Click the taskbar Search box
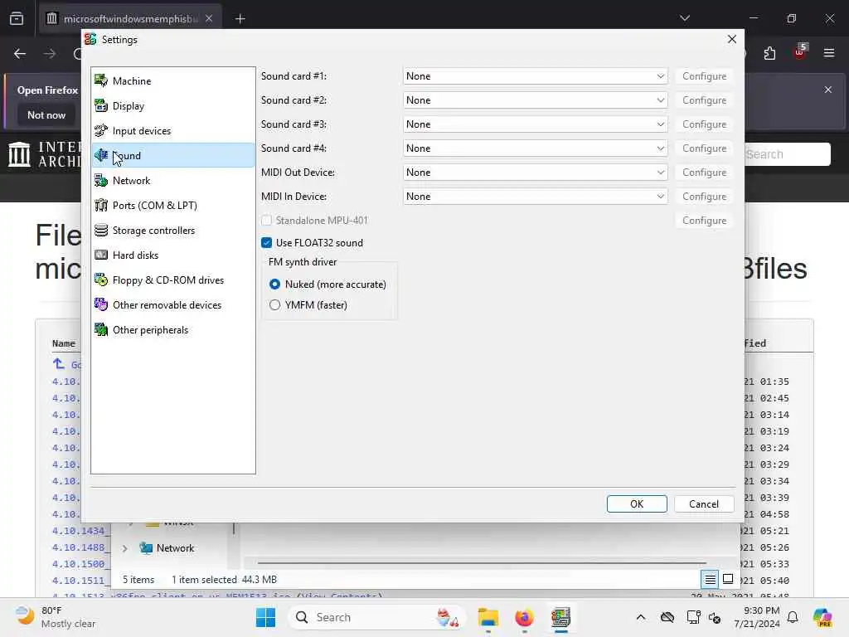 pos(377,617)
